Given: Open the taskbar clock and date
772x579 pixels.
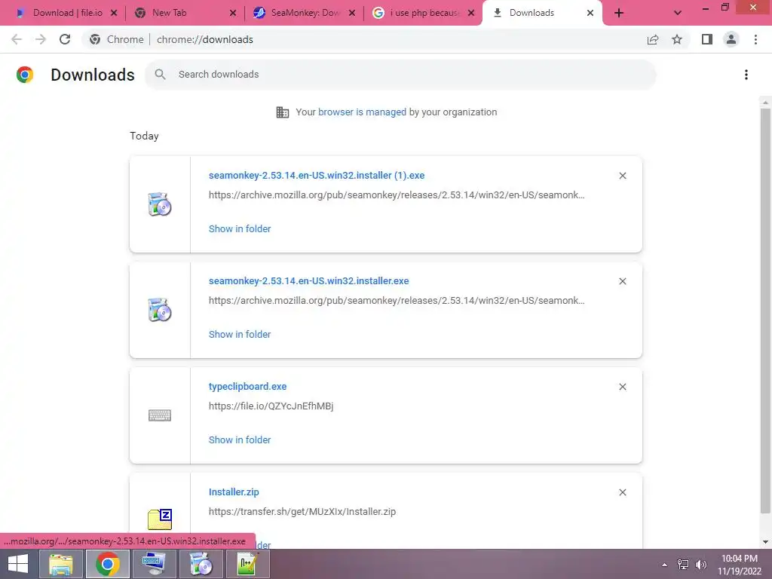Looking at the screenshot, I should [739, 565].
